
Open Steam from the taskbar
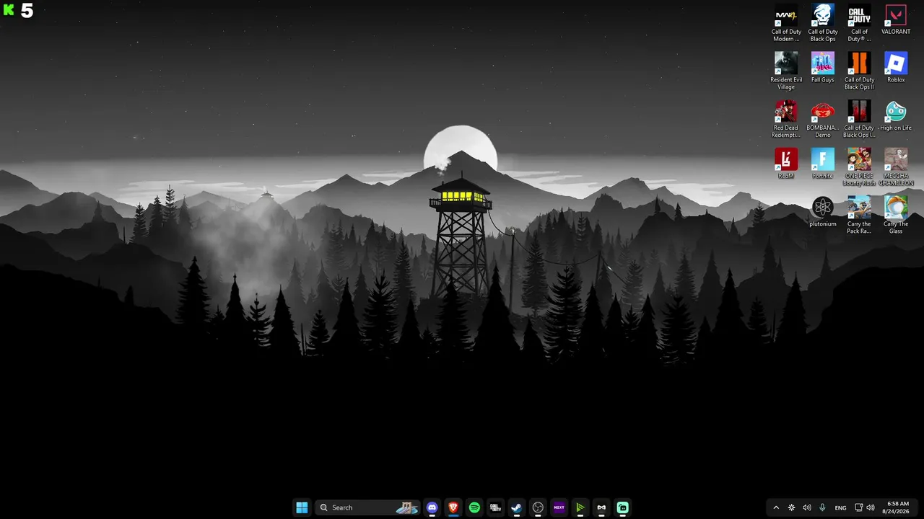[x=516, y=507]
